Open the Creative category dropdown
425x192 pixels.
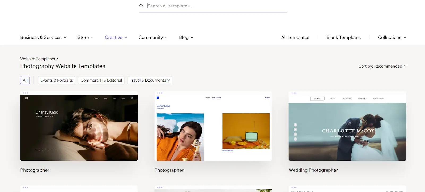click(x=116, y=37)
